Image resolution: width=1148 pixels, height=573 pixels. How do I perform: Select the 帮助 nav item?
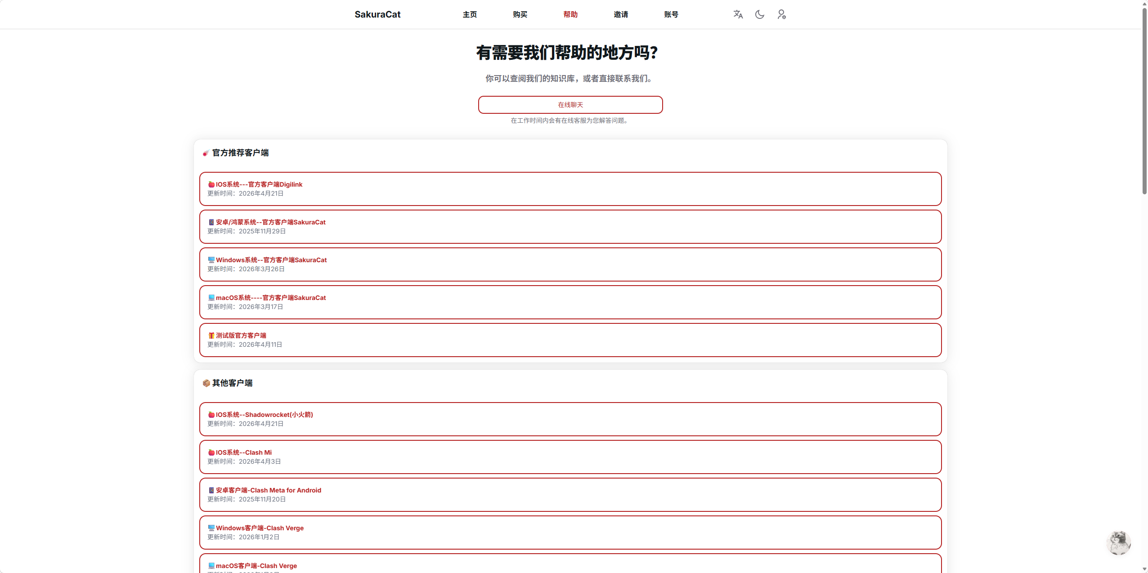click(x=570, y=14)
